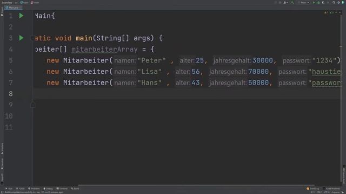Run the selected configuration from the toolbar
The image size is (346, 194).
(314, 3)
